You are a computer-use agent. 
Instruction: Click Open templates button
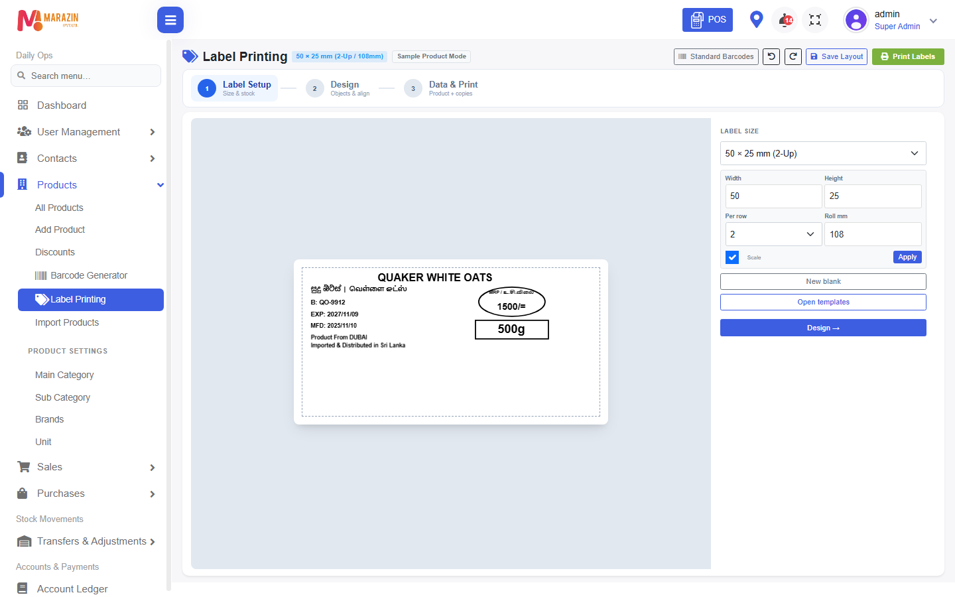coord(823,302)
